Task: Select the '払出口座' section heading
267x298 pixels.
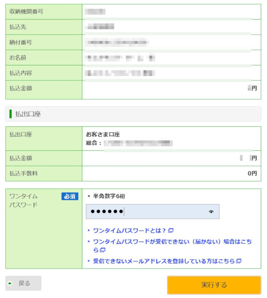Action: [x=28, y=114]
